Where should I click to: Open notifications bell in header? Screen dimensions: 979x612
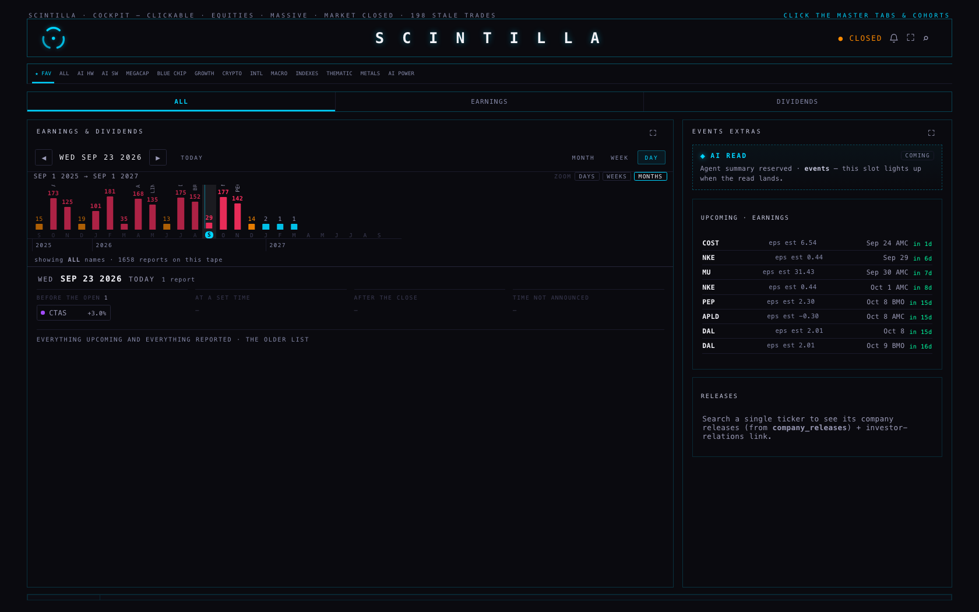click(x=893, y=38)
